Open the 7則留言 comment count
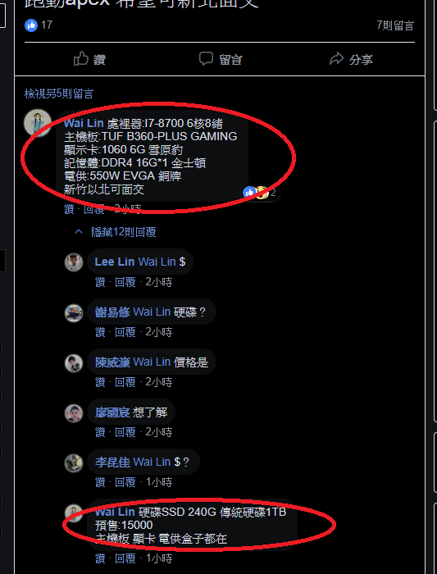 coord(395,25)
